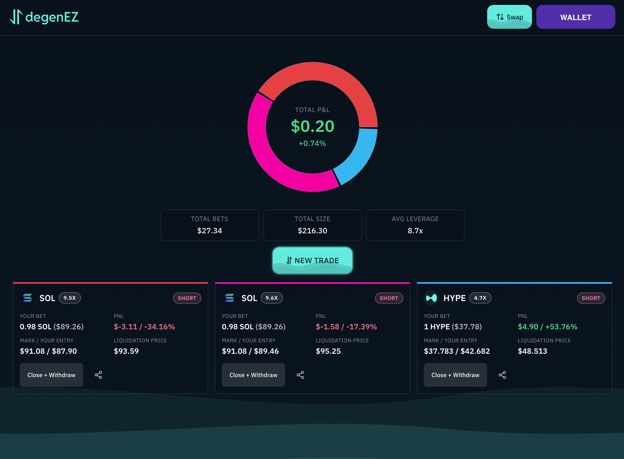Select the SOL token icon on the first card
The height and width of the screenshot is (459, 624).
[27, 298]
